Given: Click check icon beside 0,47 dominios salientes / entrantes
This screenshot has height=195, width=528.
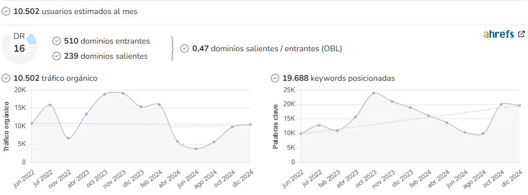Looking at the screenshot, I should pyautogui.click(x=184, y=48).
